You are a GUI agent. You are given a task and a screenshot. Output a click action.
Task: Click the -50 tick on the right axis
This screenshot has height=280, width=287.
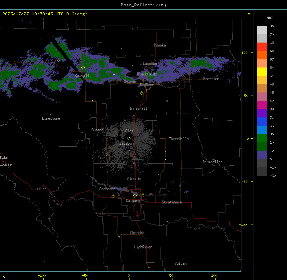click(x=244, y=182)
